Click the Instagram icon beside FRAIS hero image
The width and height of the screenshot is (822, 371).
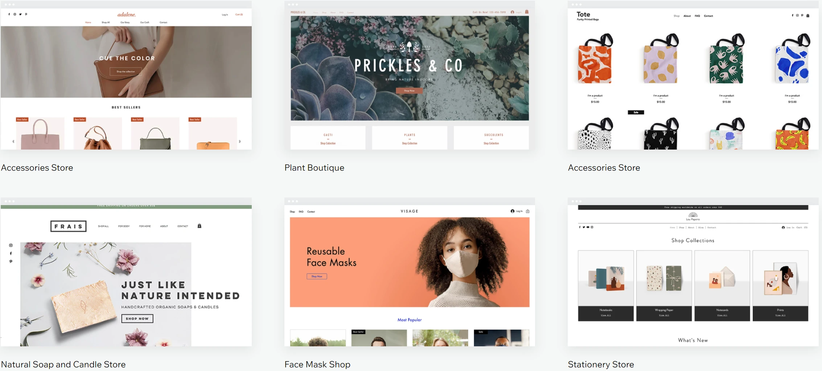click(x=11, y=245)
